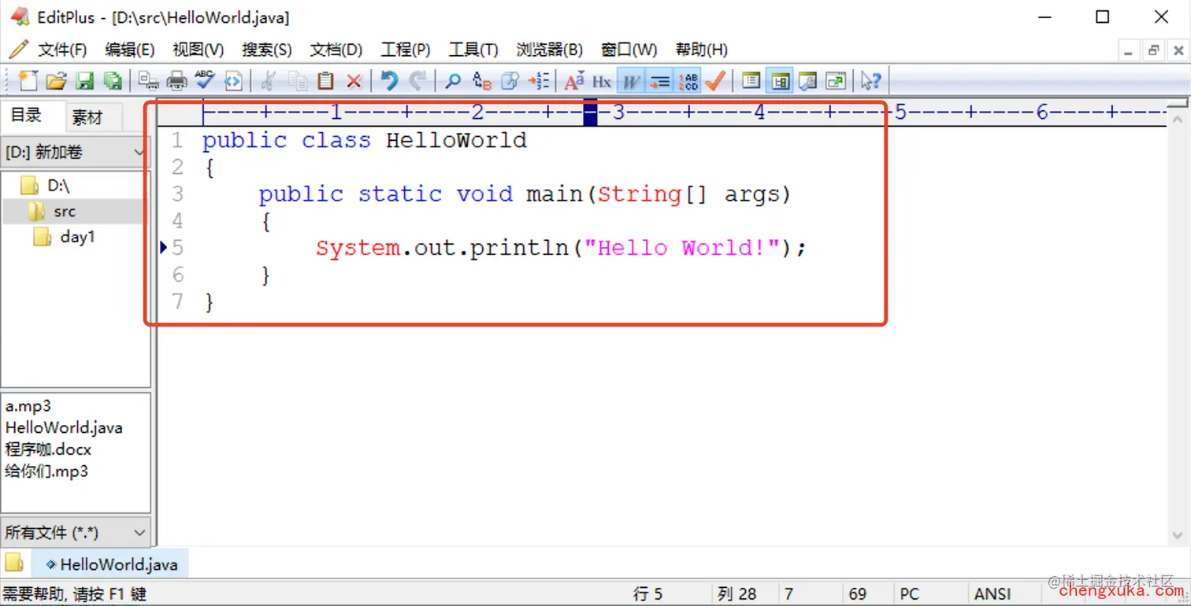
Task: Open the 文件(F) menu
Action: click(62, 50)
